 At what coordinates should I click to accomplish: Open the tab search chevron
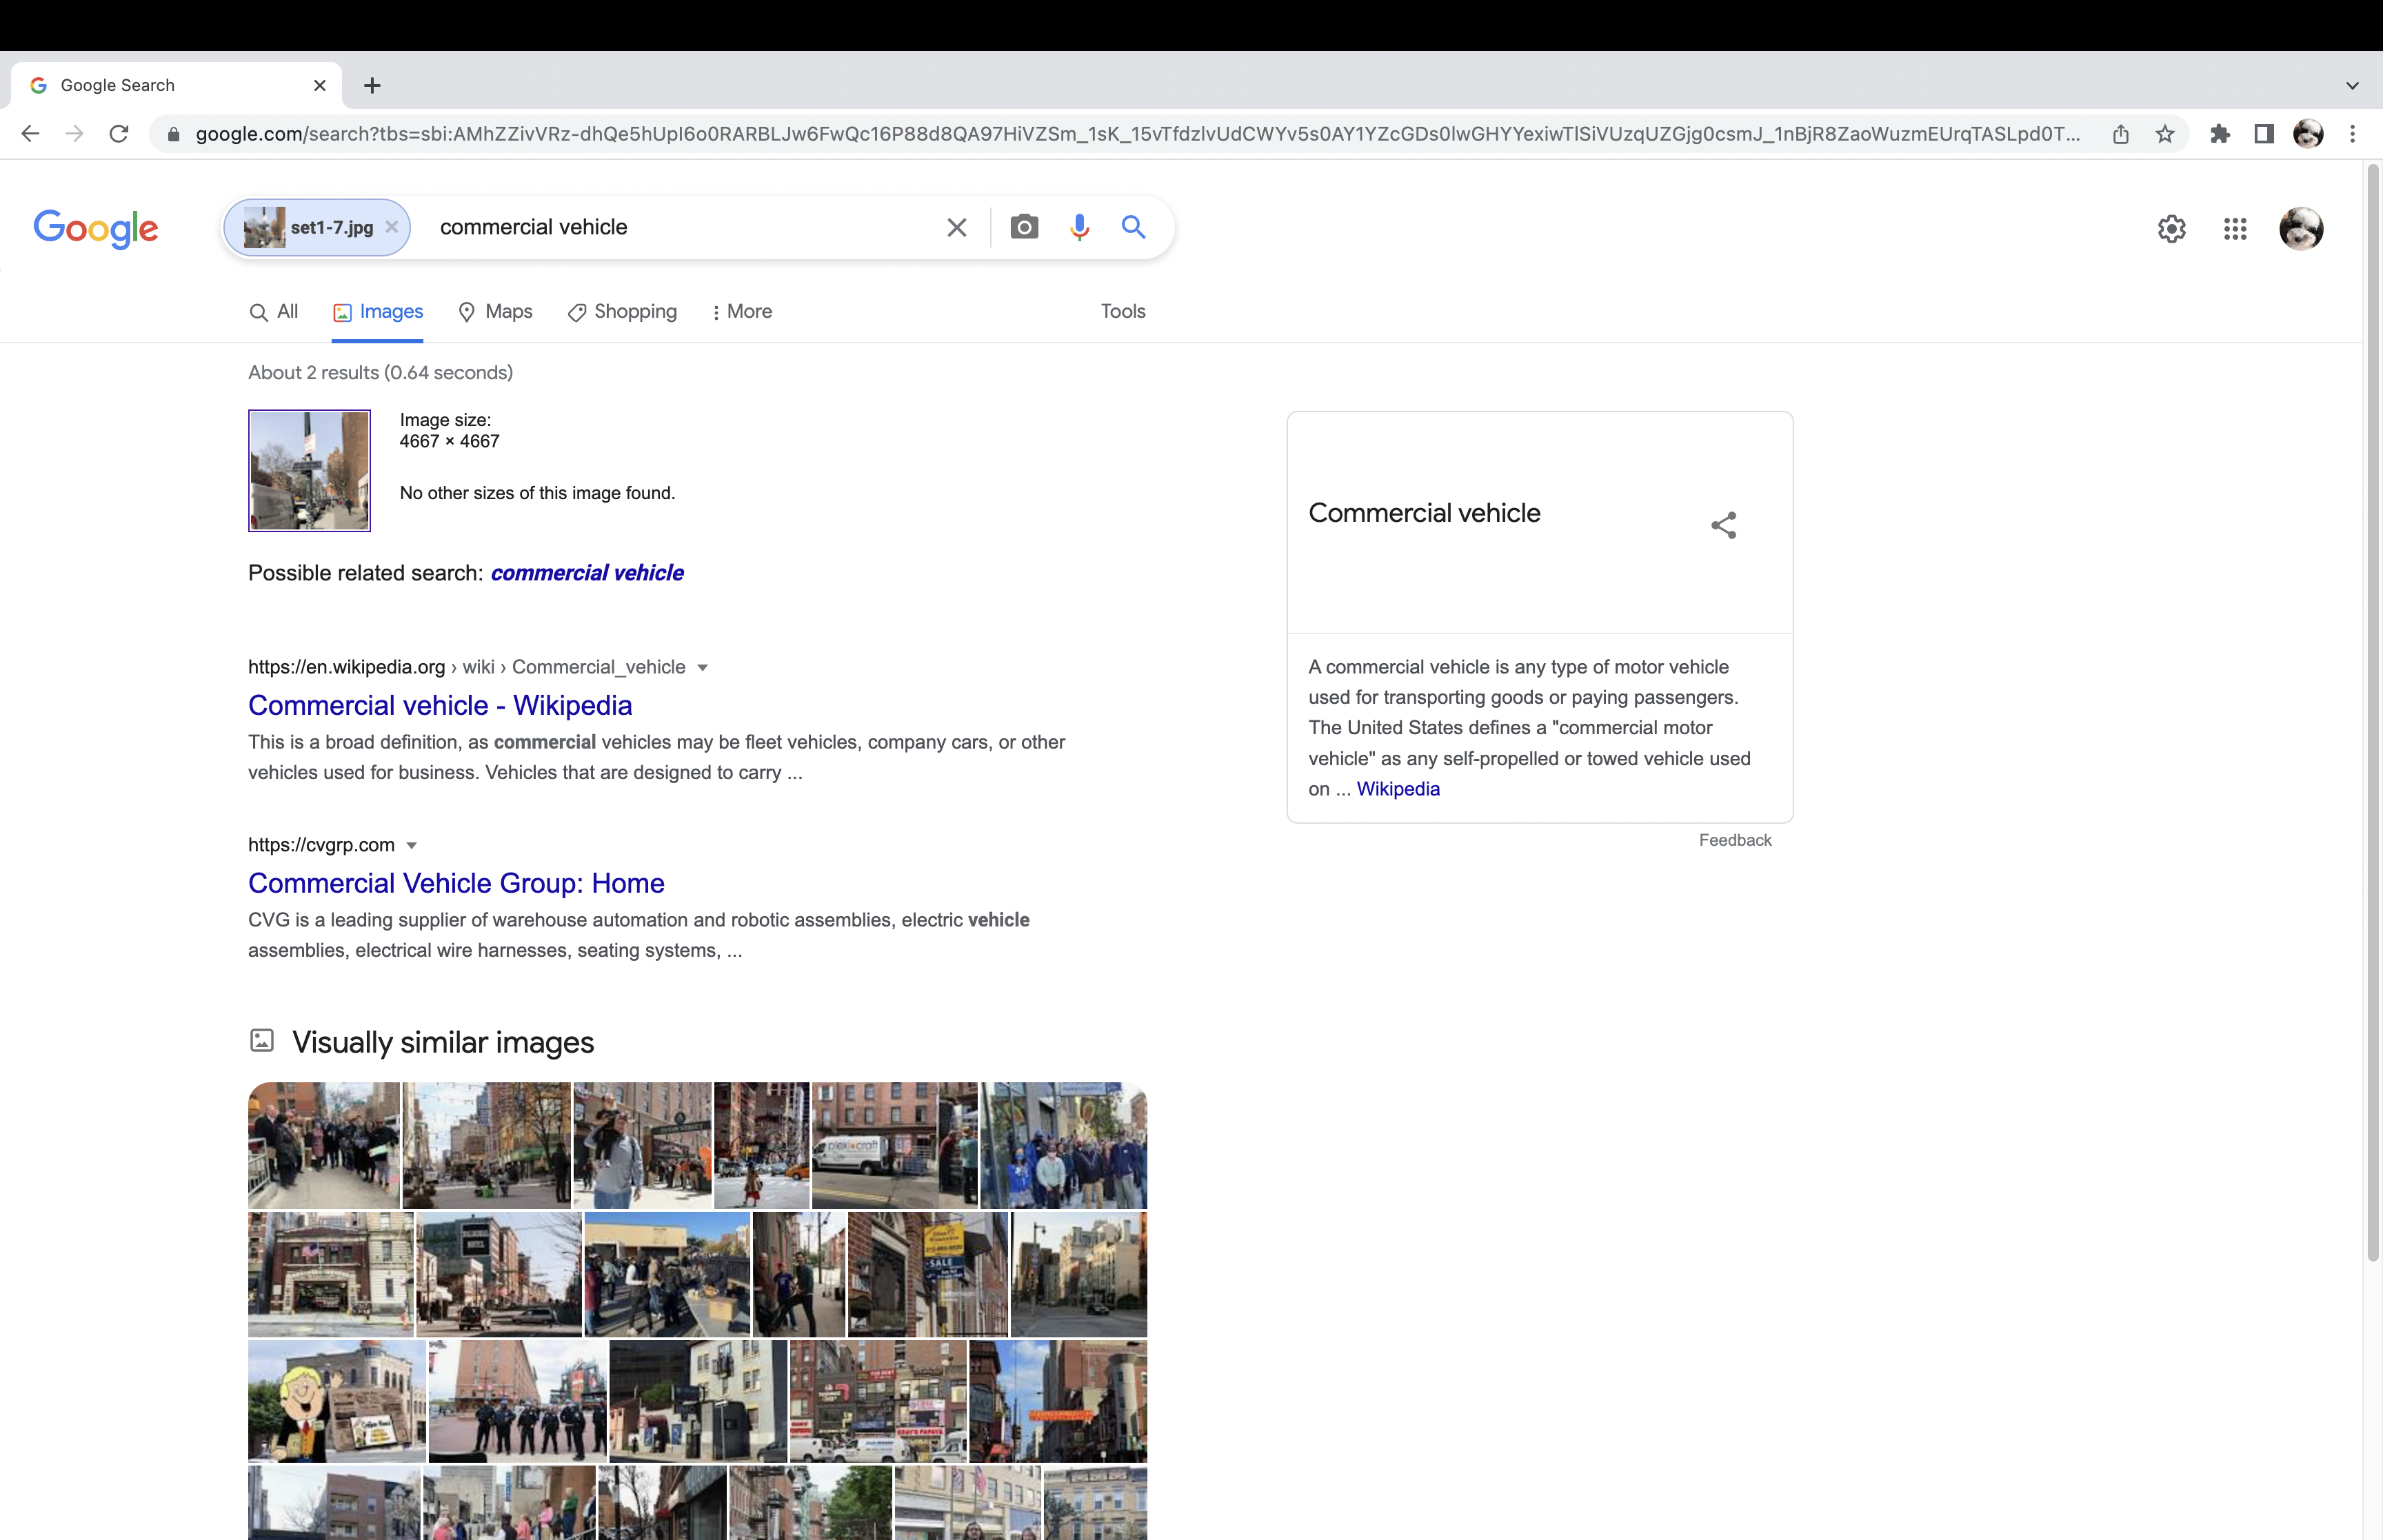[2352, 86]
